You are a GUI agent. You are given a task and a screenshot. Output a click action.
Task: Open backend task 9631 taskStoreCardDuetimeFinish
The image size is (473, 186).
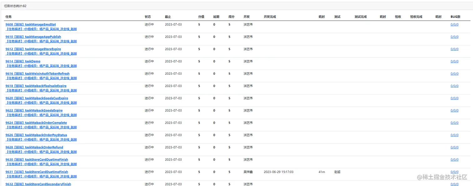coord(37,172)
